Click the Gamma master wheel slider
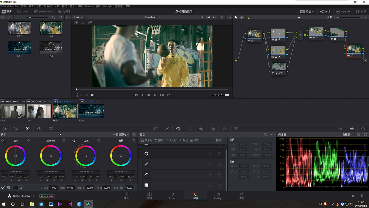Screen dimensions: 369x208 (x=51, y=171)
